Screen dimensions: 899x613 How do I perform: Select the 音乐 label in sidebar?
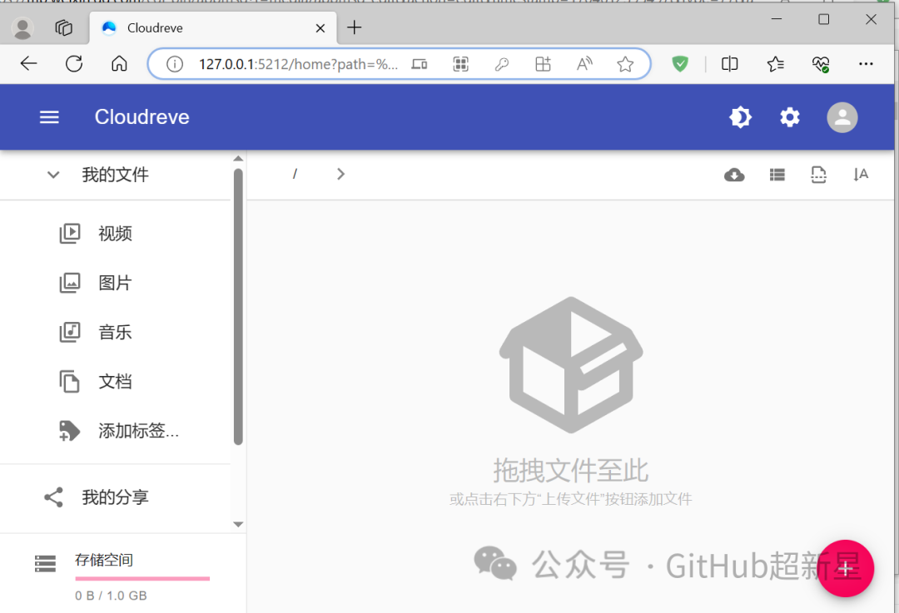(115, 332)
